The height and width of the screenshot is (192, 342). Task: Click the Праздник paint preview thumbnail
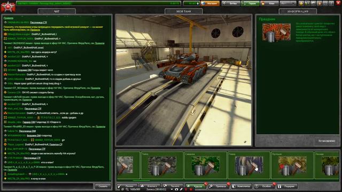point(276,33)
